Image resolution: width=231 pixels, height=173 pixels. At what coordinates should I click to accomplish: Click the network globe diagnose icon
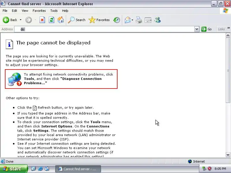[15, 79]
